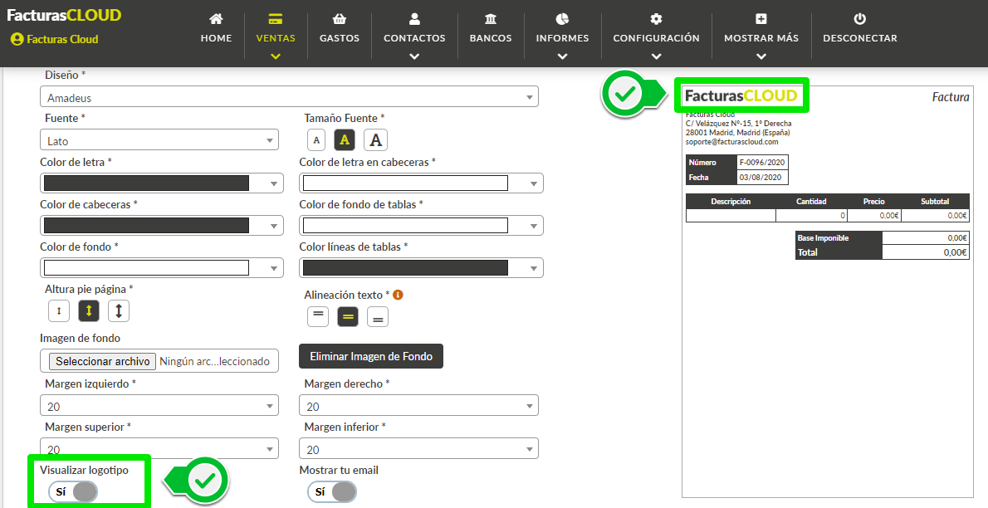
Task: Click the Eliminar Imagen de Fondo button
Action: tap(371, 356)
